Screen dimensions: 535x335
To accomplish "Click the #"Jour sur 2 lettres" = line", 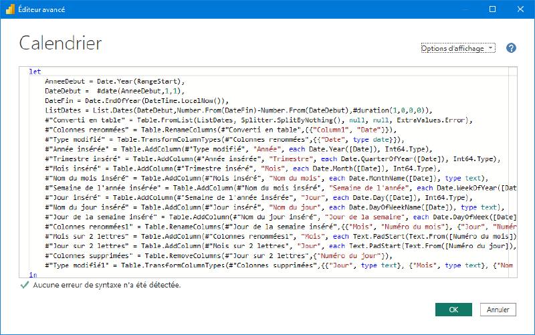I will click(281, 246).
